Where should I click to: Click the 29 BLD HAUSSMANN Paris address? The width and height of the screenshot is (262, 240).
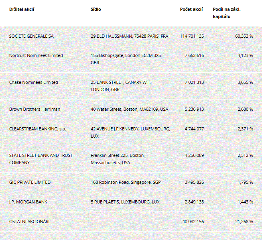(130, 36)
